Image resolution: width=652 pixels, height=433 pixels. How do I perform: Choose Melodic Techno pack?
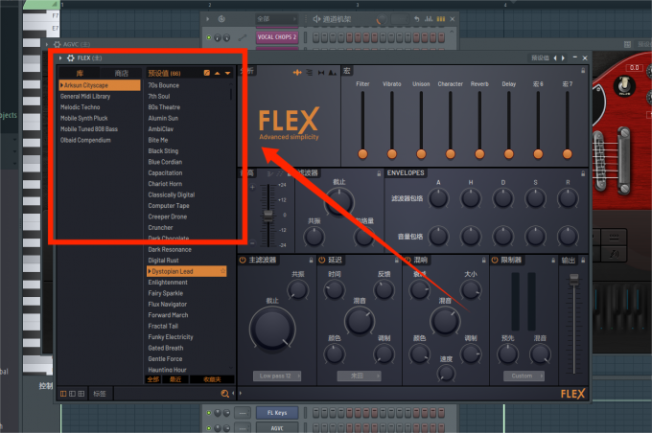(81, 107)
